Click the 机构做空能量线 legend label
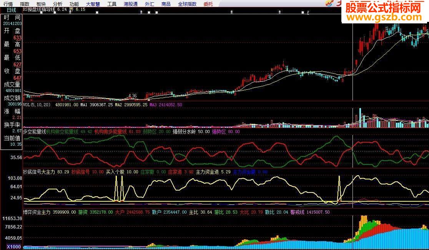This screenshot has height=250, width=429. 62,132
